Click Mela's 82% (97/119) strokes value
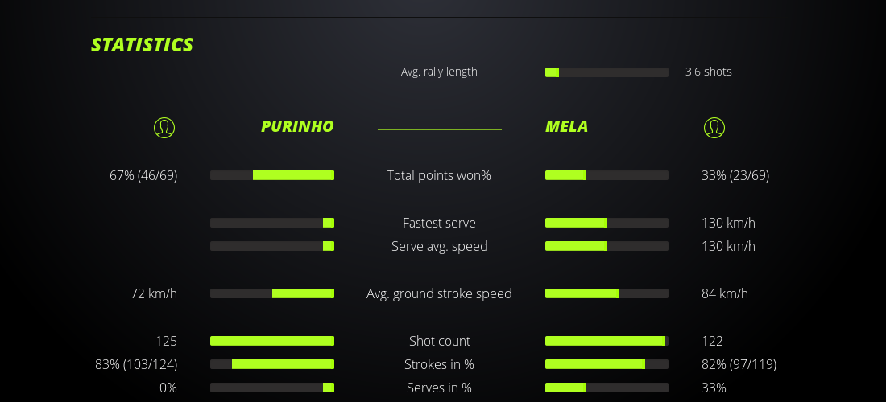Image resolution: width=886 pixels, height=402 pixels. click(x=739, y=364)
